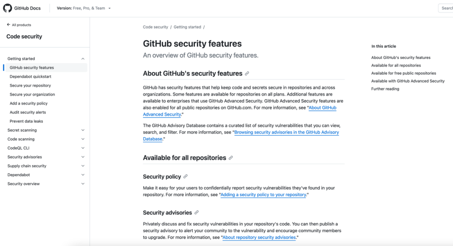
Task: Expand the Supply chain security section
Action: pyautogui.click(x=83, y=166)
